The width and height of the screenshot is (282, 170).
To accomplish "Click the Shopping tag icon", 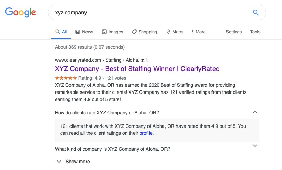I will (134, 32).
